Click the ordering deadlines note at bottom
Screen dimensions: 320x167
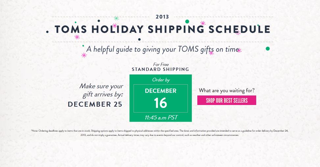pyautogui.click(x=160, y=133)
